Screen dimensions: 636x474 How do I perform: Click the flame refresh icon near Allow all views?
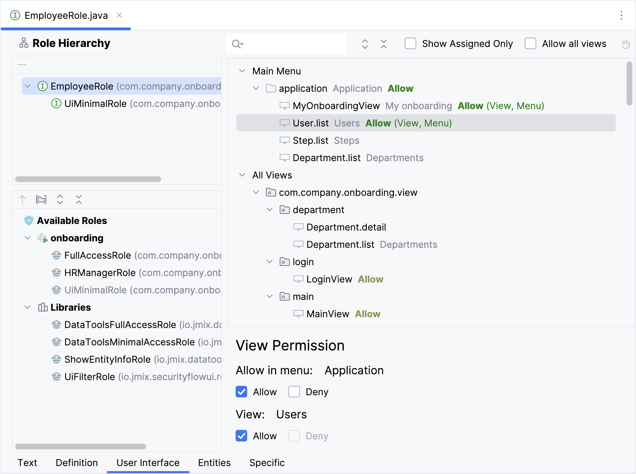(x=626, y=44)
